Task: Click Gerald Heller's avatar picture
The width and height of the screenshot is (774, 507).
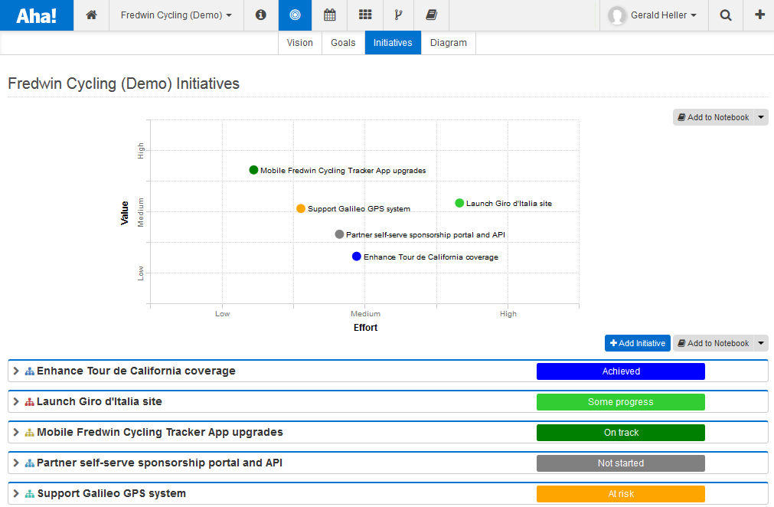Action: 617,15
